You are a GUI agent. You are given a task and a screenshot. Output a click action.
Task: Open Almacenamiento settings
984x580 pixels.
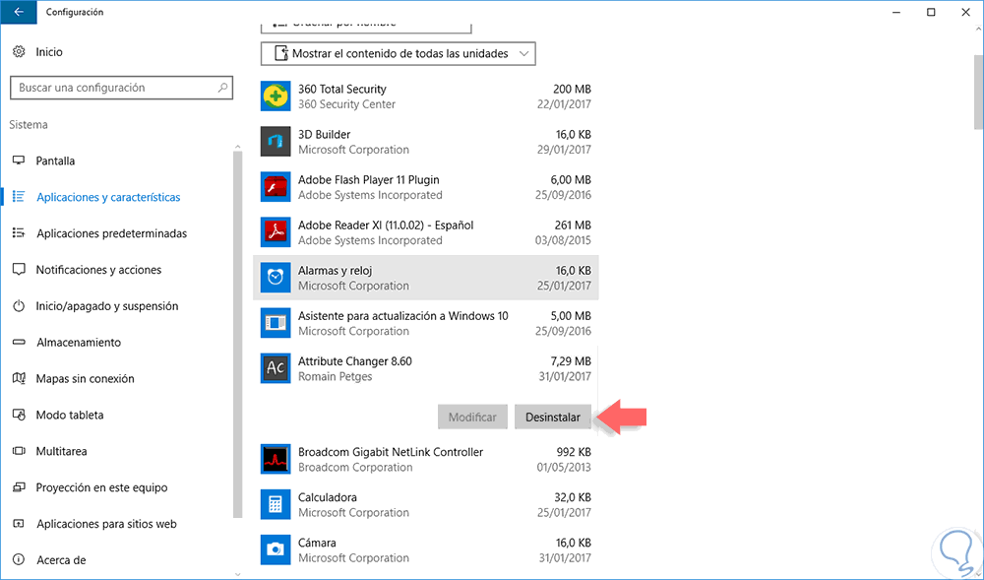click(x=79, y=343)
